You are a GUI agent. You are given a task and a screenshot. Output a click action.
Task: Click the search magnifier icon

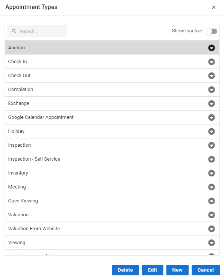14,31
